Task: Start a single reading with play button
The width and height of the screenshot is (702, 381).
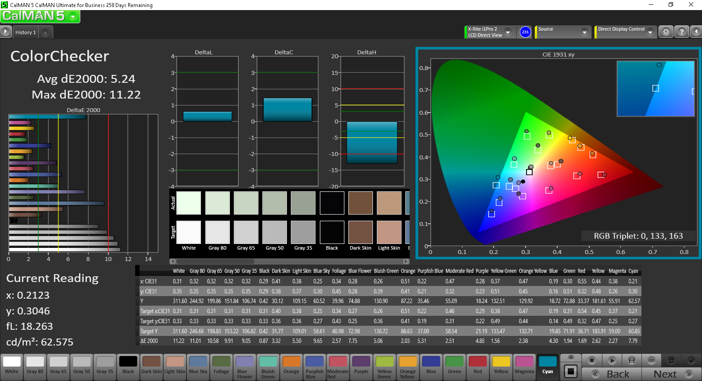Action: click(x=612, y=360)
